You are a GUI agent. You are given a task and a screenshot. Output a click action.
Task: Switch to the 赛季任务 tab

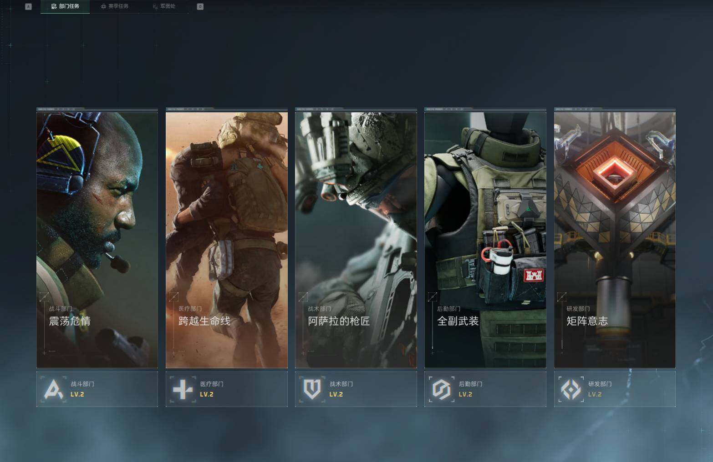[x=114, y=6]
